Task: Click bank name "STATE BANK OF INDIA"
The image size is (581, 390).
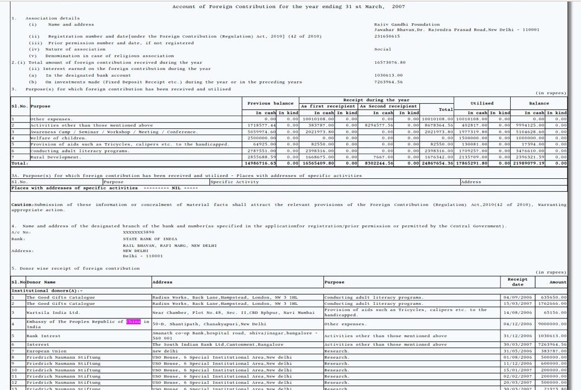Action: pyautogui.click(x=150, y=239)
